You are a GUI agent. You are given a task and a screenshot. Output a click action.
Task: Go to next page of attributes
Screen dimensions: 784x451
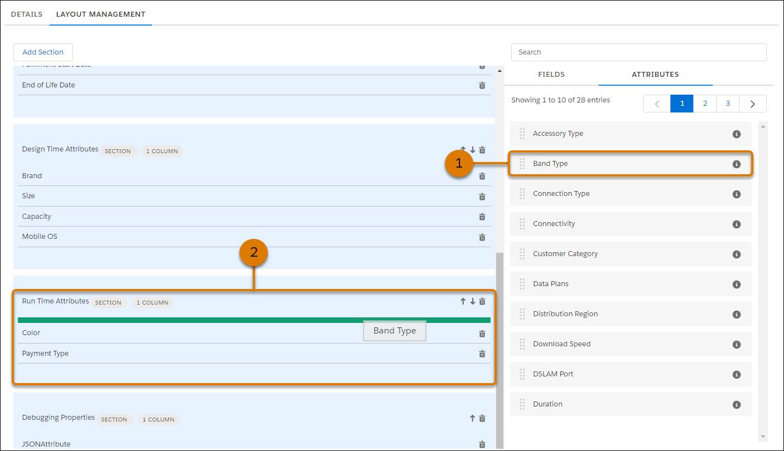coord(753,104)
